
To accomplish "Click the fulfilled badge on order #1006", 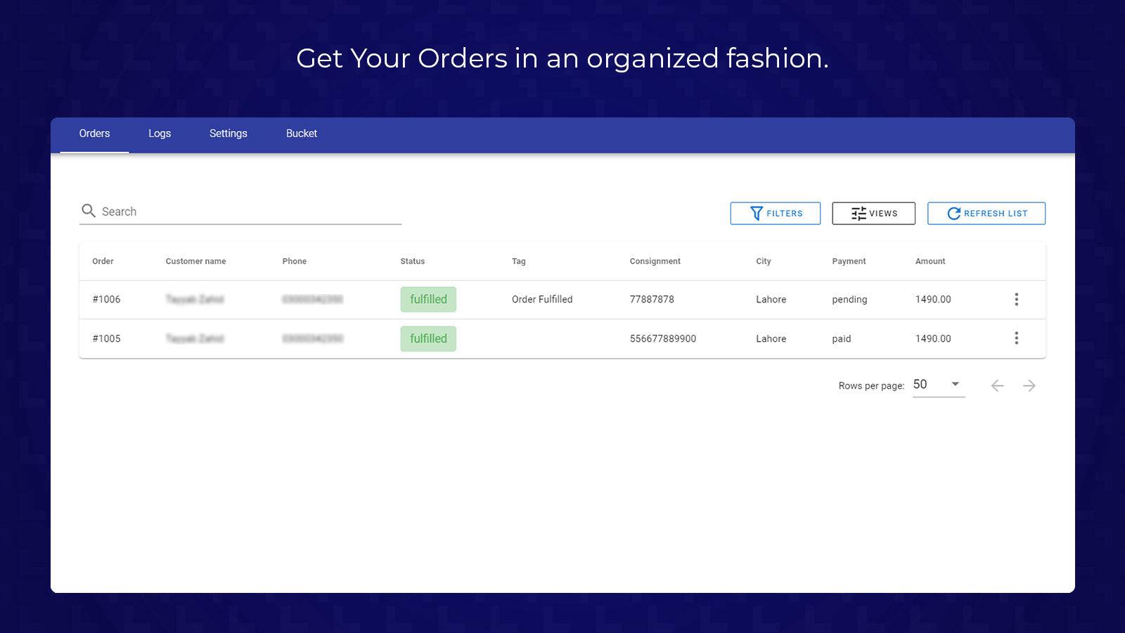I will 428,300.
